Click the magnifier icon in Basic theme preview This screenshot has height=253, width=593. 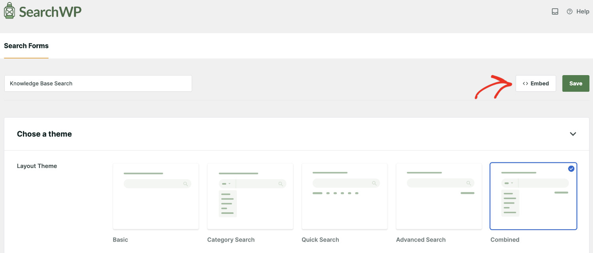click(185, 183)
